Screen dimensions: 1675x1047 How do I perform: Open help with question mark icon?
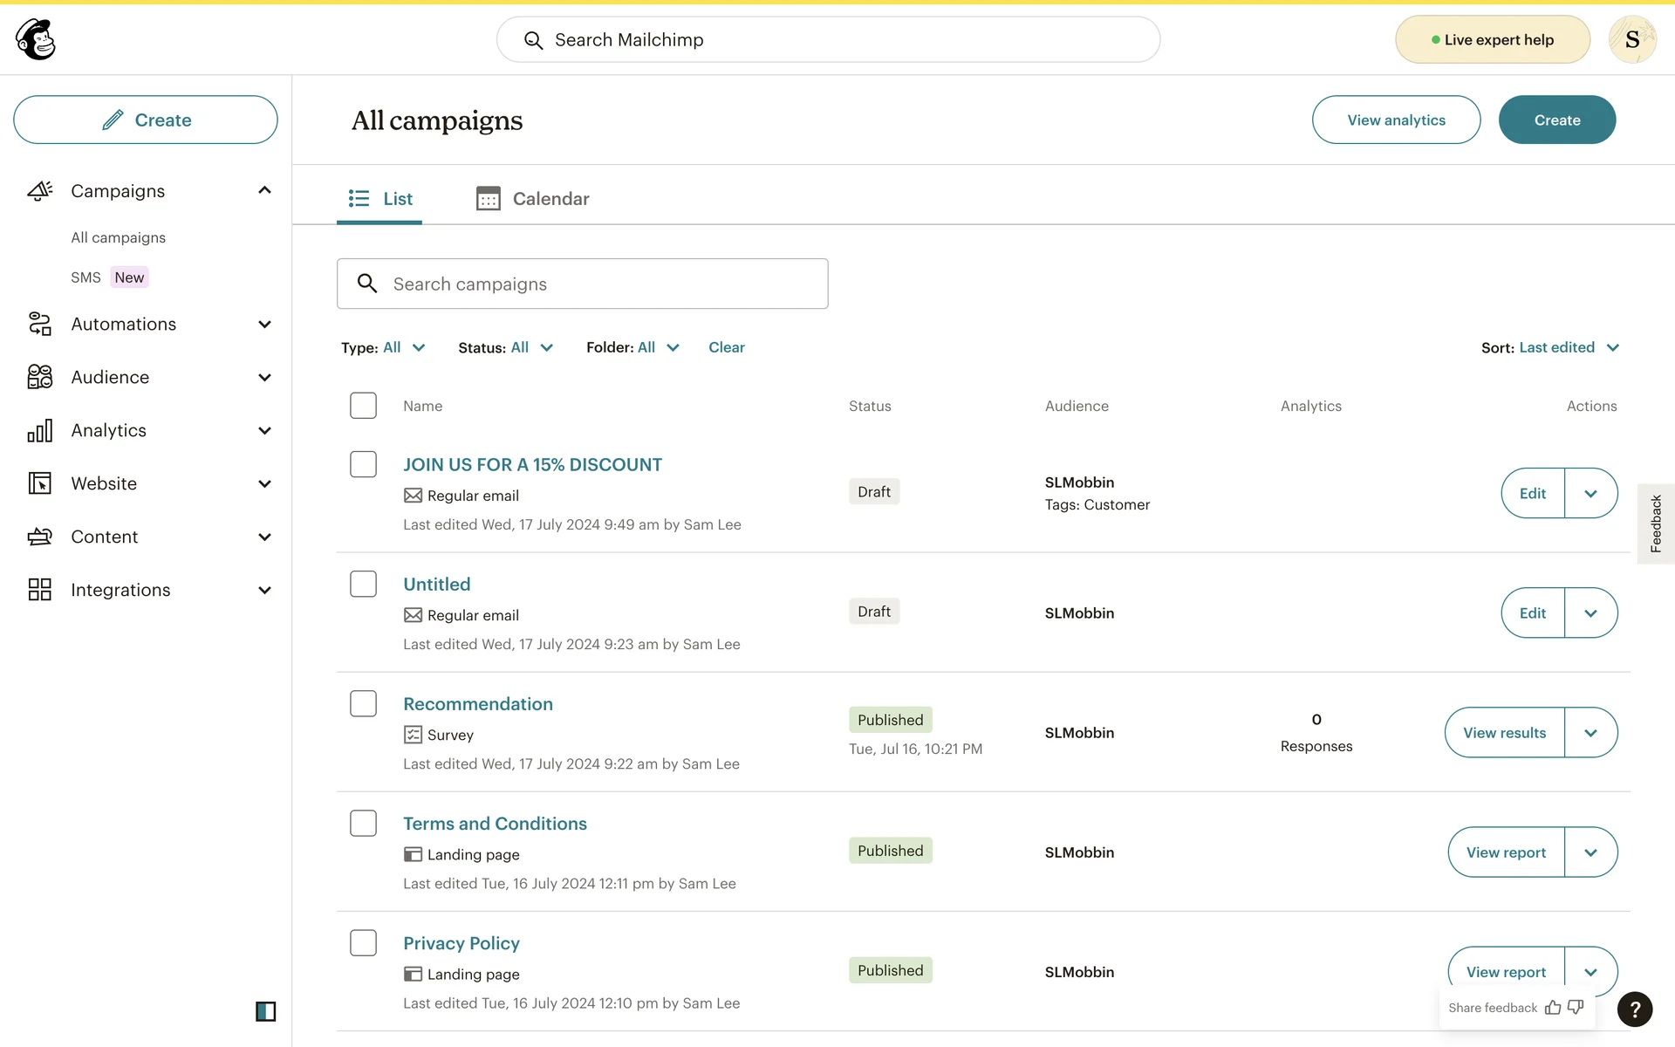[x=1634, y=1009]
